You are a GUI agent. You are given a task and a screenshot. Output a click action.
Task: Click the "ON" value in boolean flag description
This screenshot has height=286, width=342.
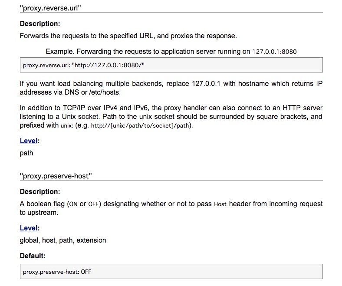[73, 204]
